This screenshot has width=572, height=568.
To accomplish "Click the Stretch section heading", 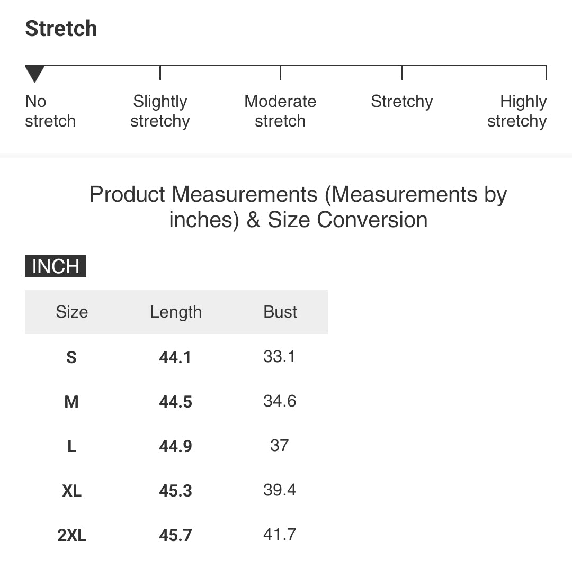I will pos(61,29).
